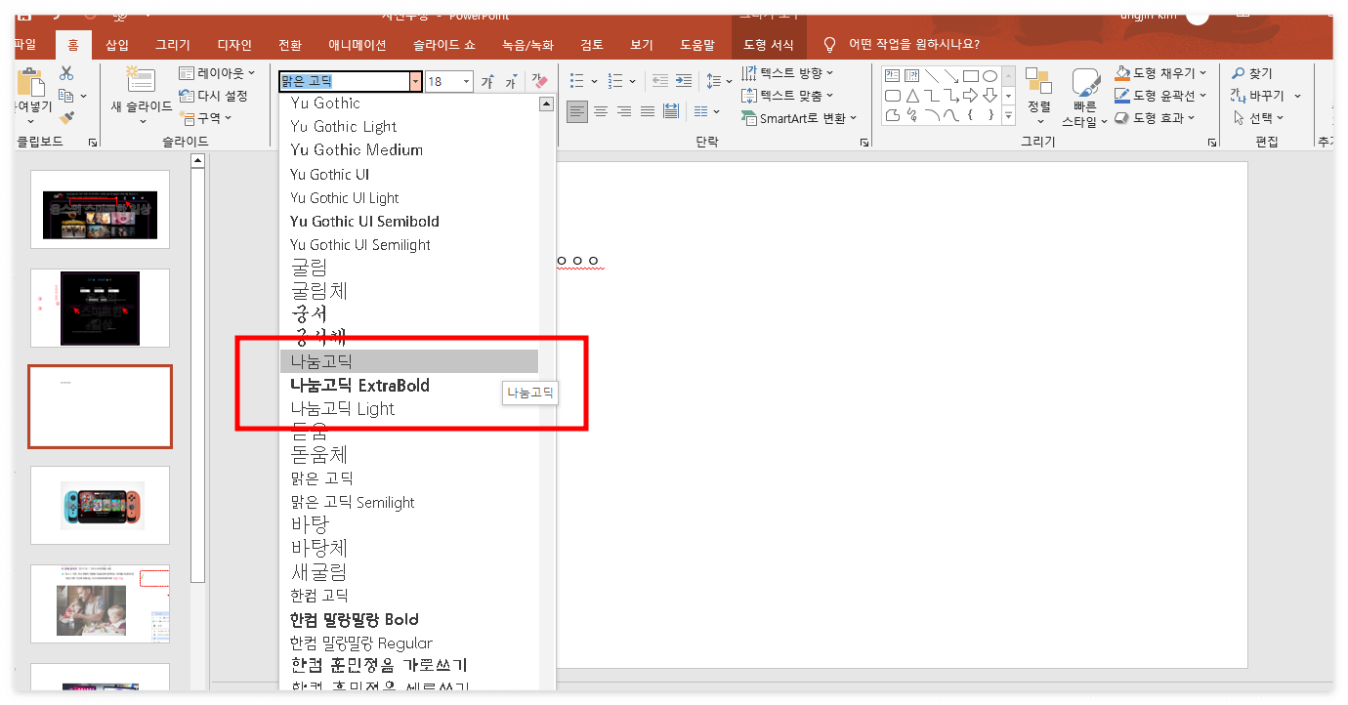The height and width of the screenshot is (705, 1348).
Task: Toggle justified text alignment
Action: click(x=647, y=109)
